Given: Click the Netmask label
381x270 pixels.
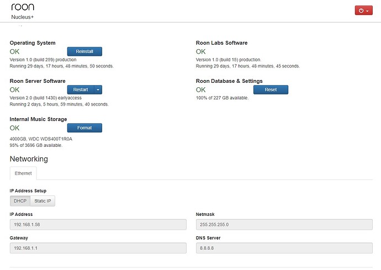Looking at the screenshot, I should pos(205,214).
